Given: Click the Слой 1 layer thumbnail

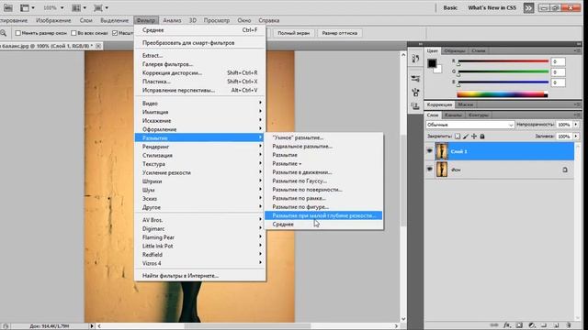Looking at the screenshot, I should point(442,151).
